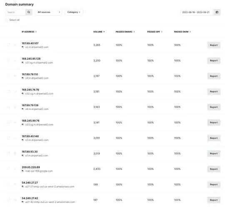Click the Domain summary heading
The height and width of the screenshot is (207, 225).
pyautogui.click(x=19, y=5)
